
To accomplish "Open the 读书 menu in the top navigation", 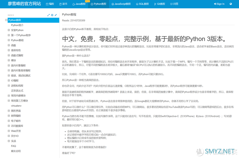I will (x=63, y=4).
